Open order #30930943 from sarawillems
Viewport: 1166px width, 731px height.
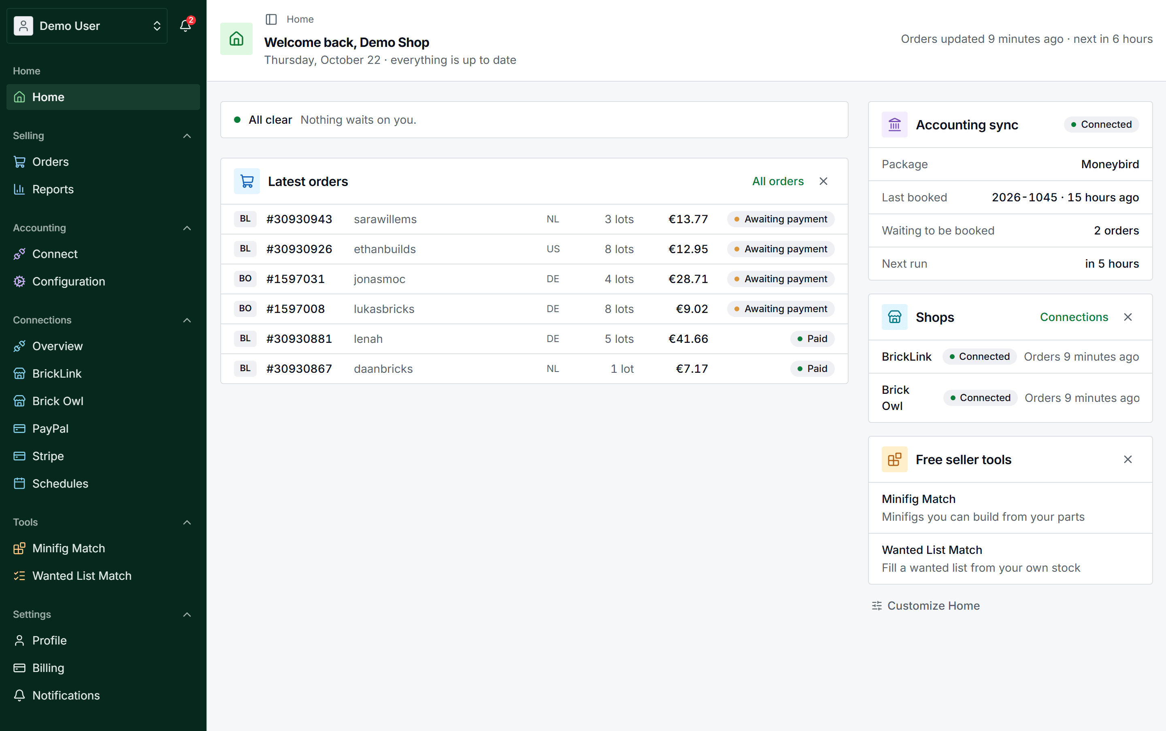click(534, 220)
